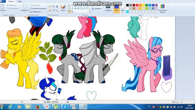Open the Brushes (Кисти) tool
Viewport: 195px width, 110px height.
coord(63,8)
